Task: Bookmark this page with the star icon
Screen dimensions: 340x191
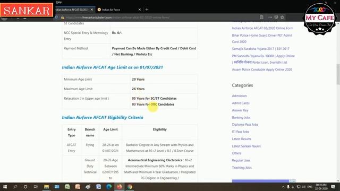Action: click(282, 17)
